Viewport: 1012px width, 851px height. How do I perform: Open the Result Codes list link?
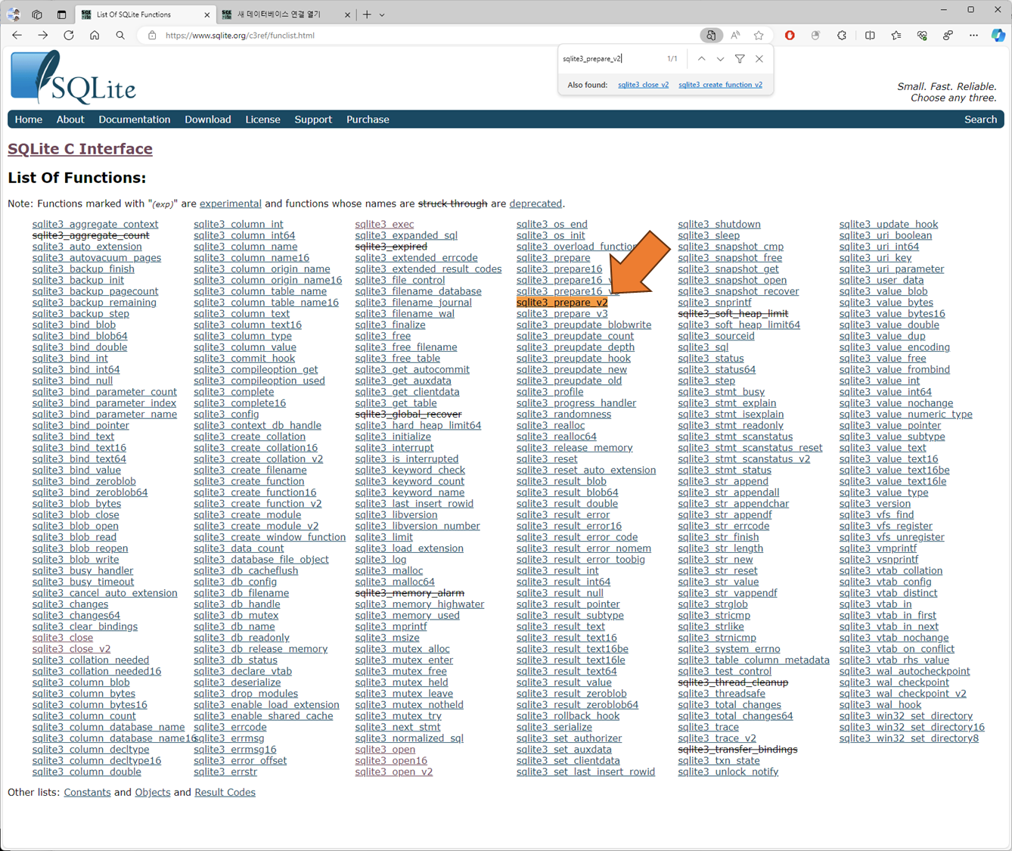[x=225, y=793]
